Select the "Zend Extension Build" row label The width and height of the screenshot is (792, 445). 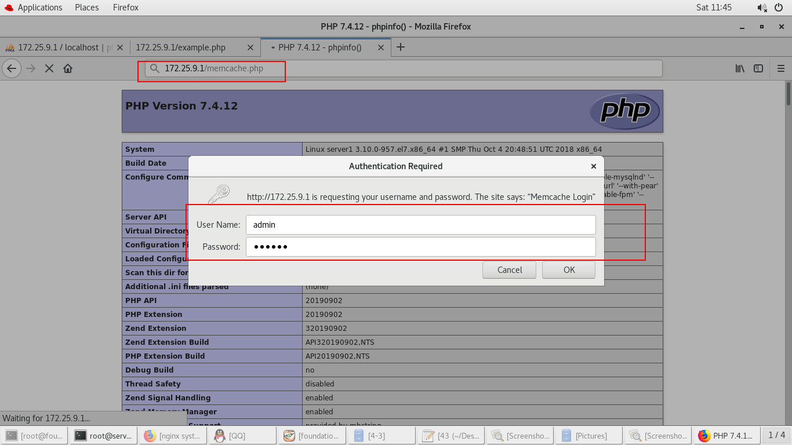(x=167, y=342)
